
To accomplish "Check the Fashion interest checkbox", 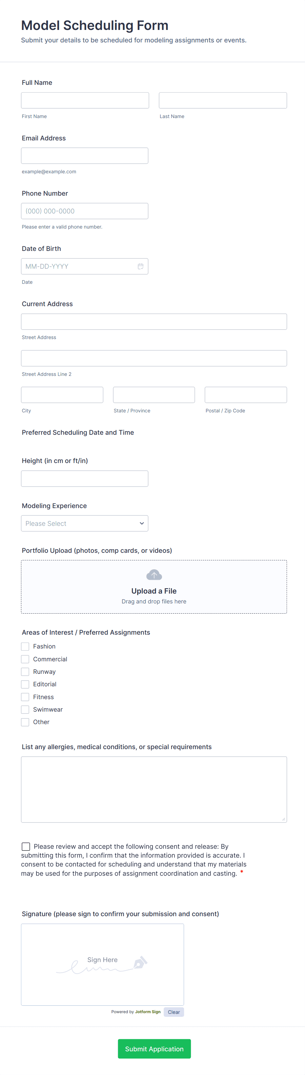I will (x=25, y=646).
